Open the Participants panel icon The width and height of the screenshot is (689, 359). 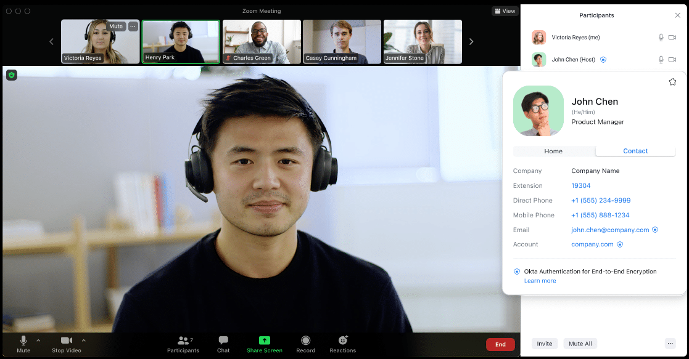click(x=183, y=341)
